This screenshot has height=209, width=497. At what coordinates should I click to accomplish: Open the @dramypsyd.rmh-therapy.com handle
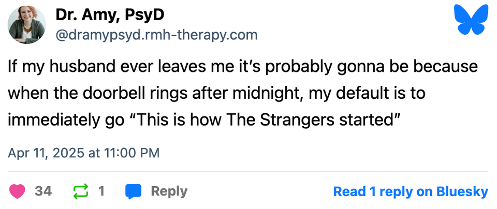coord(156,35)
